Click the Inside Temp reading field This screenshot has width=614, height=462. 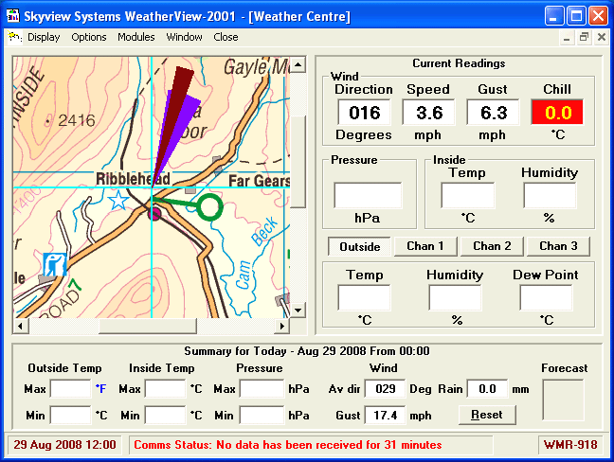click(468, 195)
